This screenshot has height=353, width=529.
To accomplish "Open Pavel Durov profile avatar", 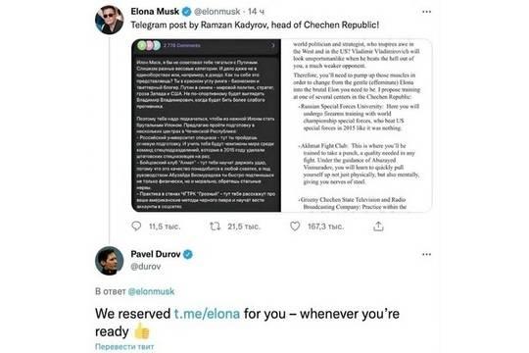I will tap(110, 261).
